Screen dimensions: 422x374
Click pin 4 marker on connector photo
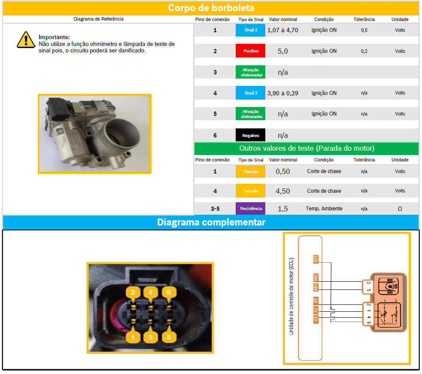click(x=151, y=292)
